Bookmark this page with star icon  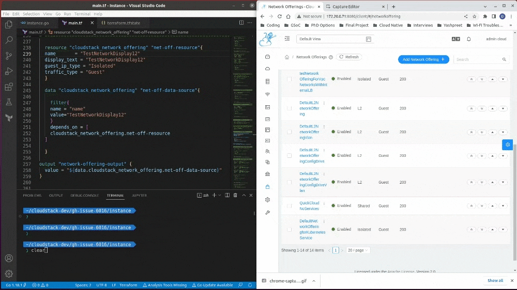[475, 16]
